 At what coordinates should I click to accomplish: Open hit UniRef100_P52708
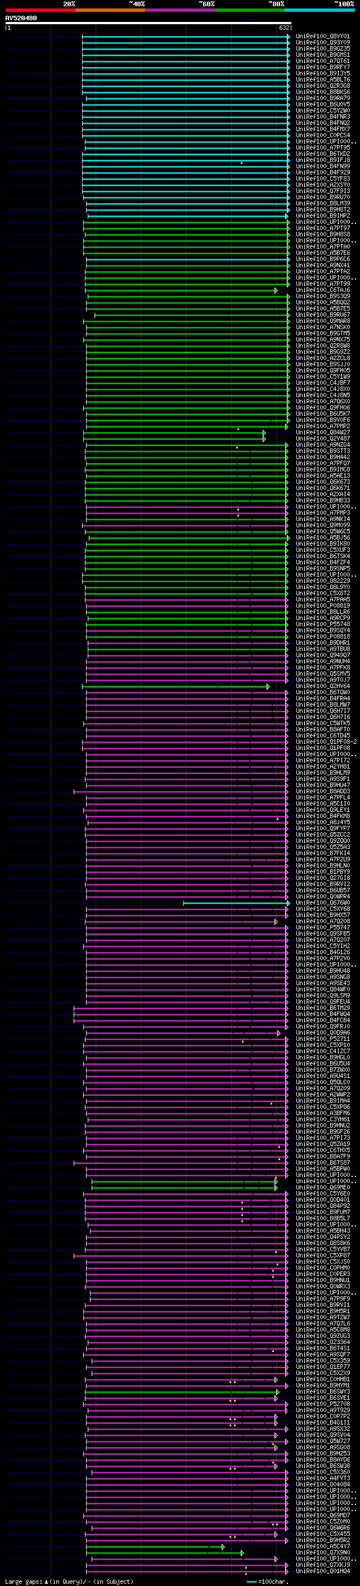click(322, 1404)
